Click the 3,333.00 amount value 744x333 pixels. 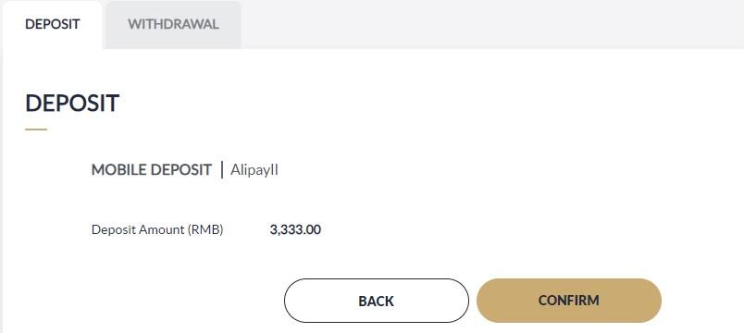pos(295,230)
